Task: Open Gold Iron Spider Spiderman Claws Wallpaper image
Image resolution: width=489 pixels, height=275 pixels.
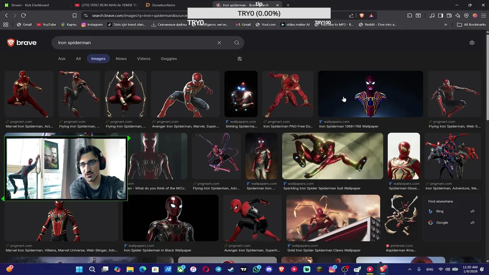Action: point(333,218)
